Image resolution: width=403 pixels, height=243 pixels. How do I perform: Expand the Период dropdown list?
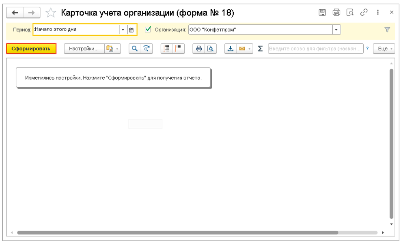point(123,30)
